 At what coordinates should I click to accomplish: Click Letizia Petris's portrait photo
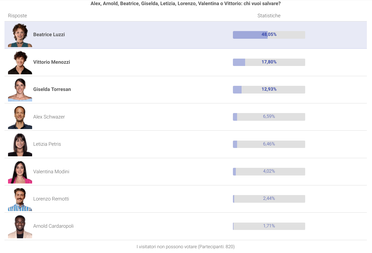tap(20, 144)
